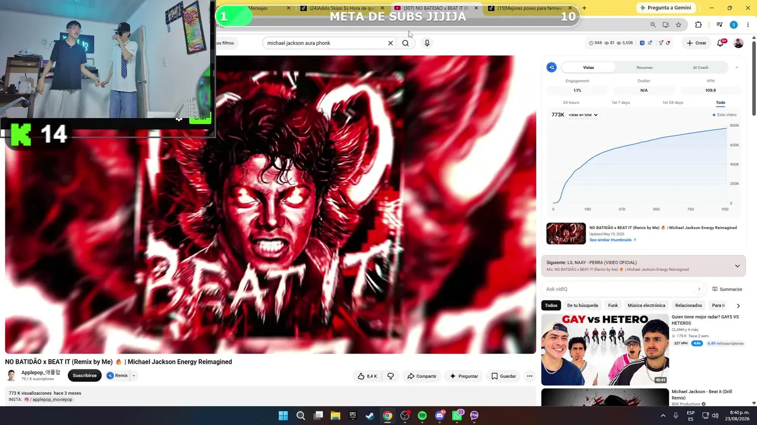Open Chrome zoom magnifier in address bar

click(653, 25)
